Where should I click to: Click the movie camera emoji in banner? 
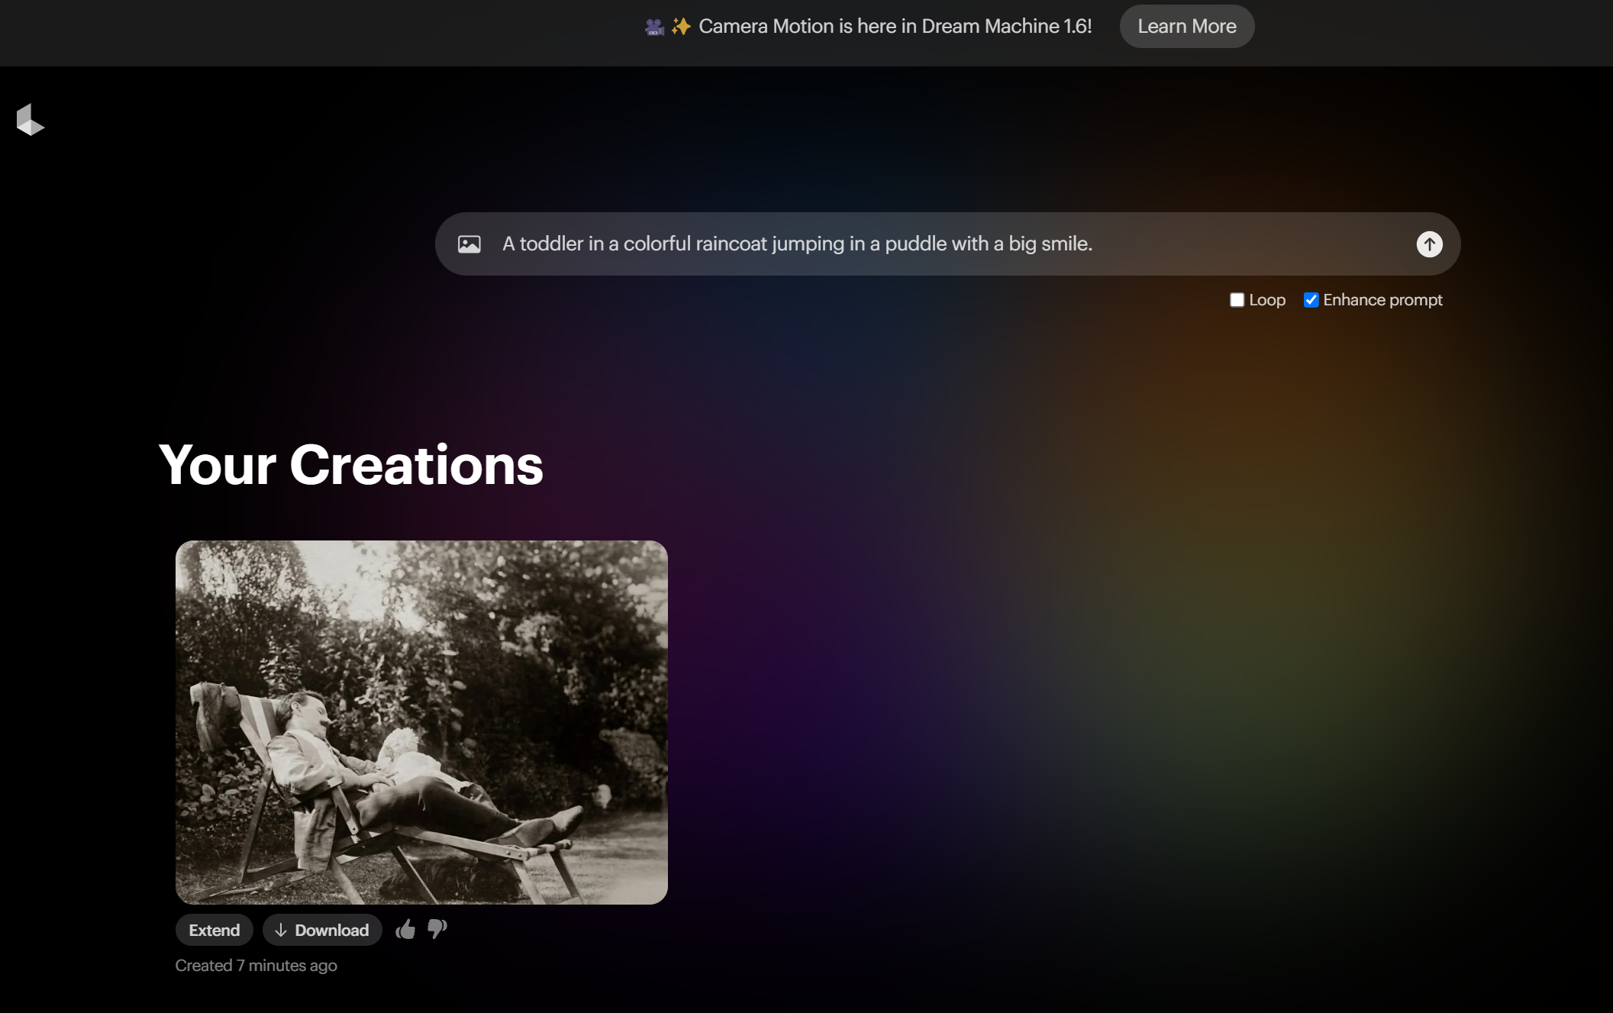[x=654, y=27]
